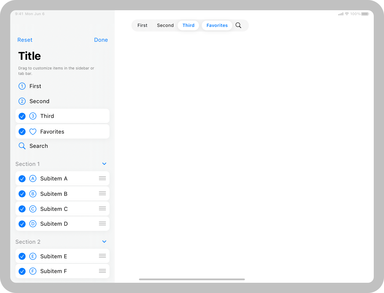Select the magnifying glass search icon in sidebar
The width and height of the screenshot is (384, 293).
22,146
